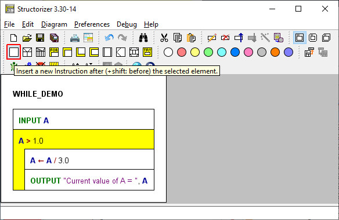This screenshot has height=220, width=339.
Task: Insert a TRY block element
Action: coord(147,52)
